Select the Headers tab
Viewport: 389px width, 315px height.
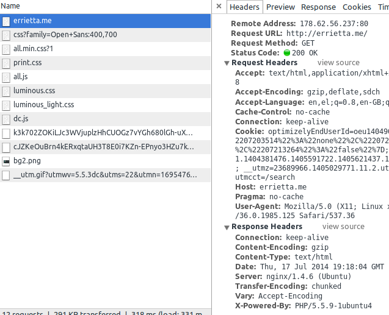(x=245, y=7)
